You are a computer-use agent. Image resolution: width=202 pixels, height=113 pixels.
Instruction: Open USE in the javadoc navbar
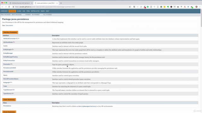[x=24, y=11]
